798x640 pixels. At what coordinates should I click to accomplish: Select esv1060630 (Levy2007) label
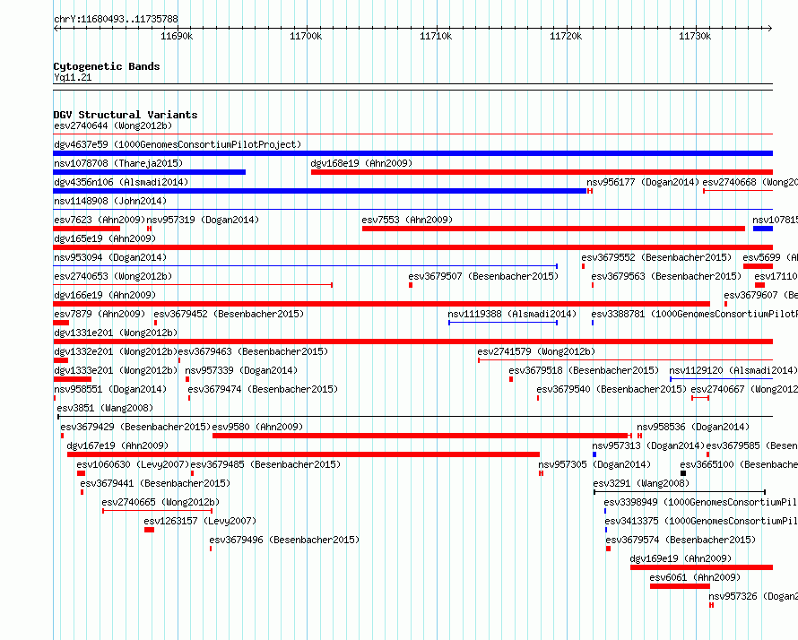(133, 464)
